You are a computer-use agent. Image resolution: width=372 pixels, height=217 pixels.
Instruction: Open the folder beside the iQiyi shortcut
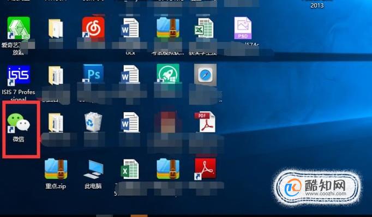[56, 28]
